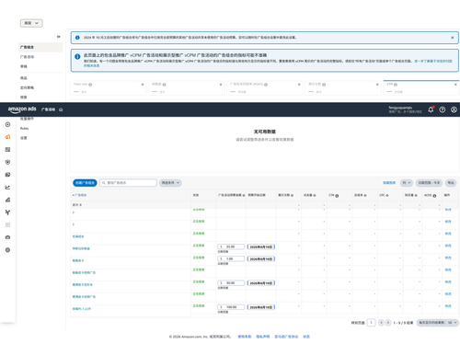Click the CPC column header info icon
This screenshot has width=460, height=344.
387,195
